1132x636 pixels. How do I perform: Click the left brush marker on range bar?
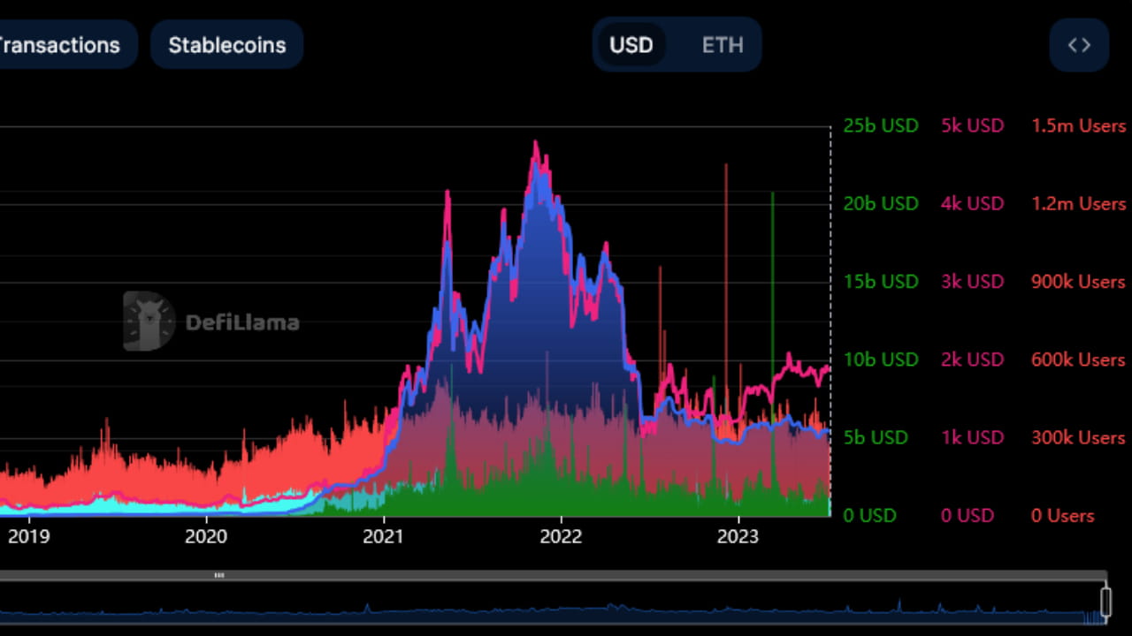coord(218,575)
